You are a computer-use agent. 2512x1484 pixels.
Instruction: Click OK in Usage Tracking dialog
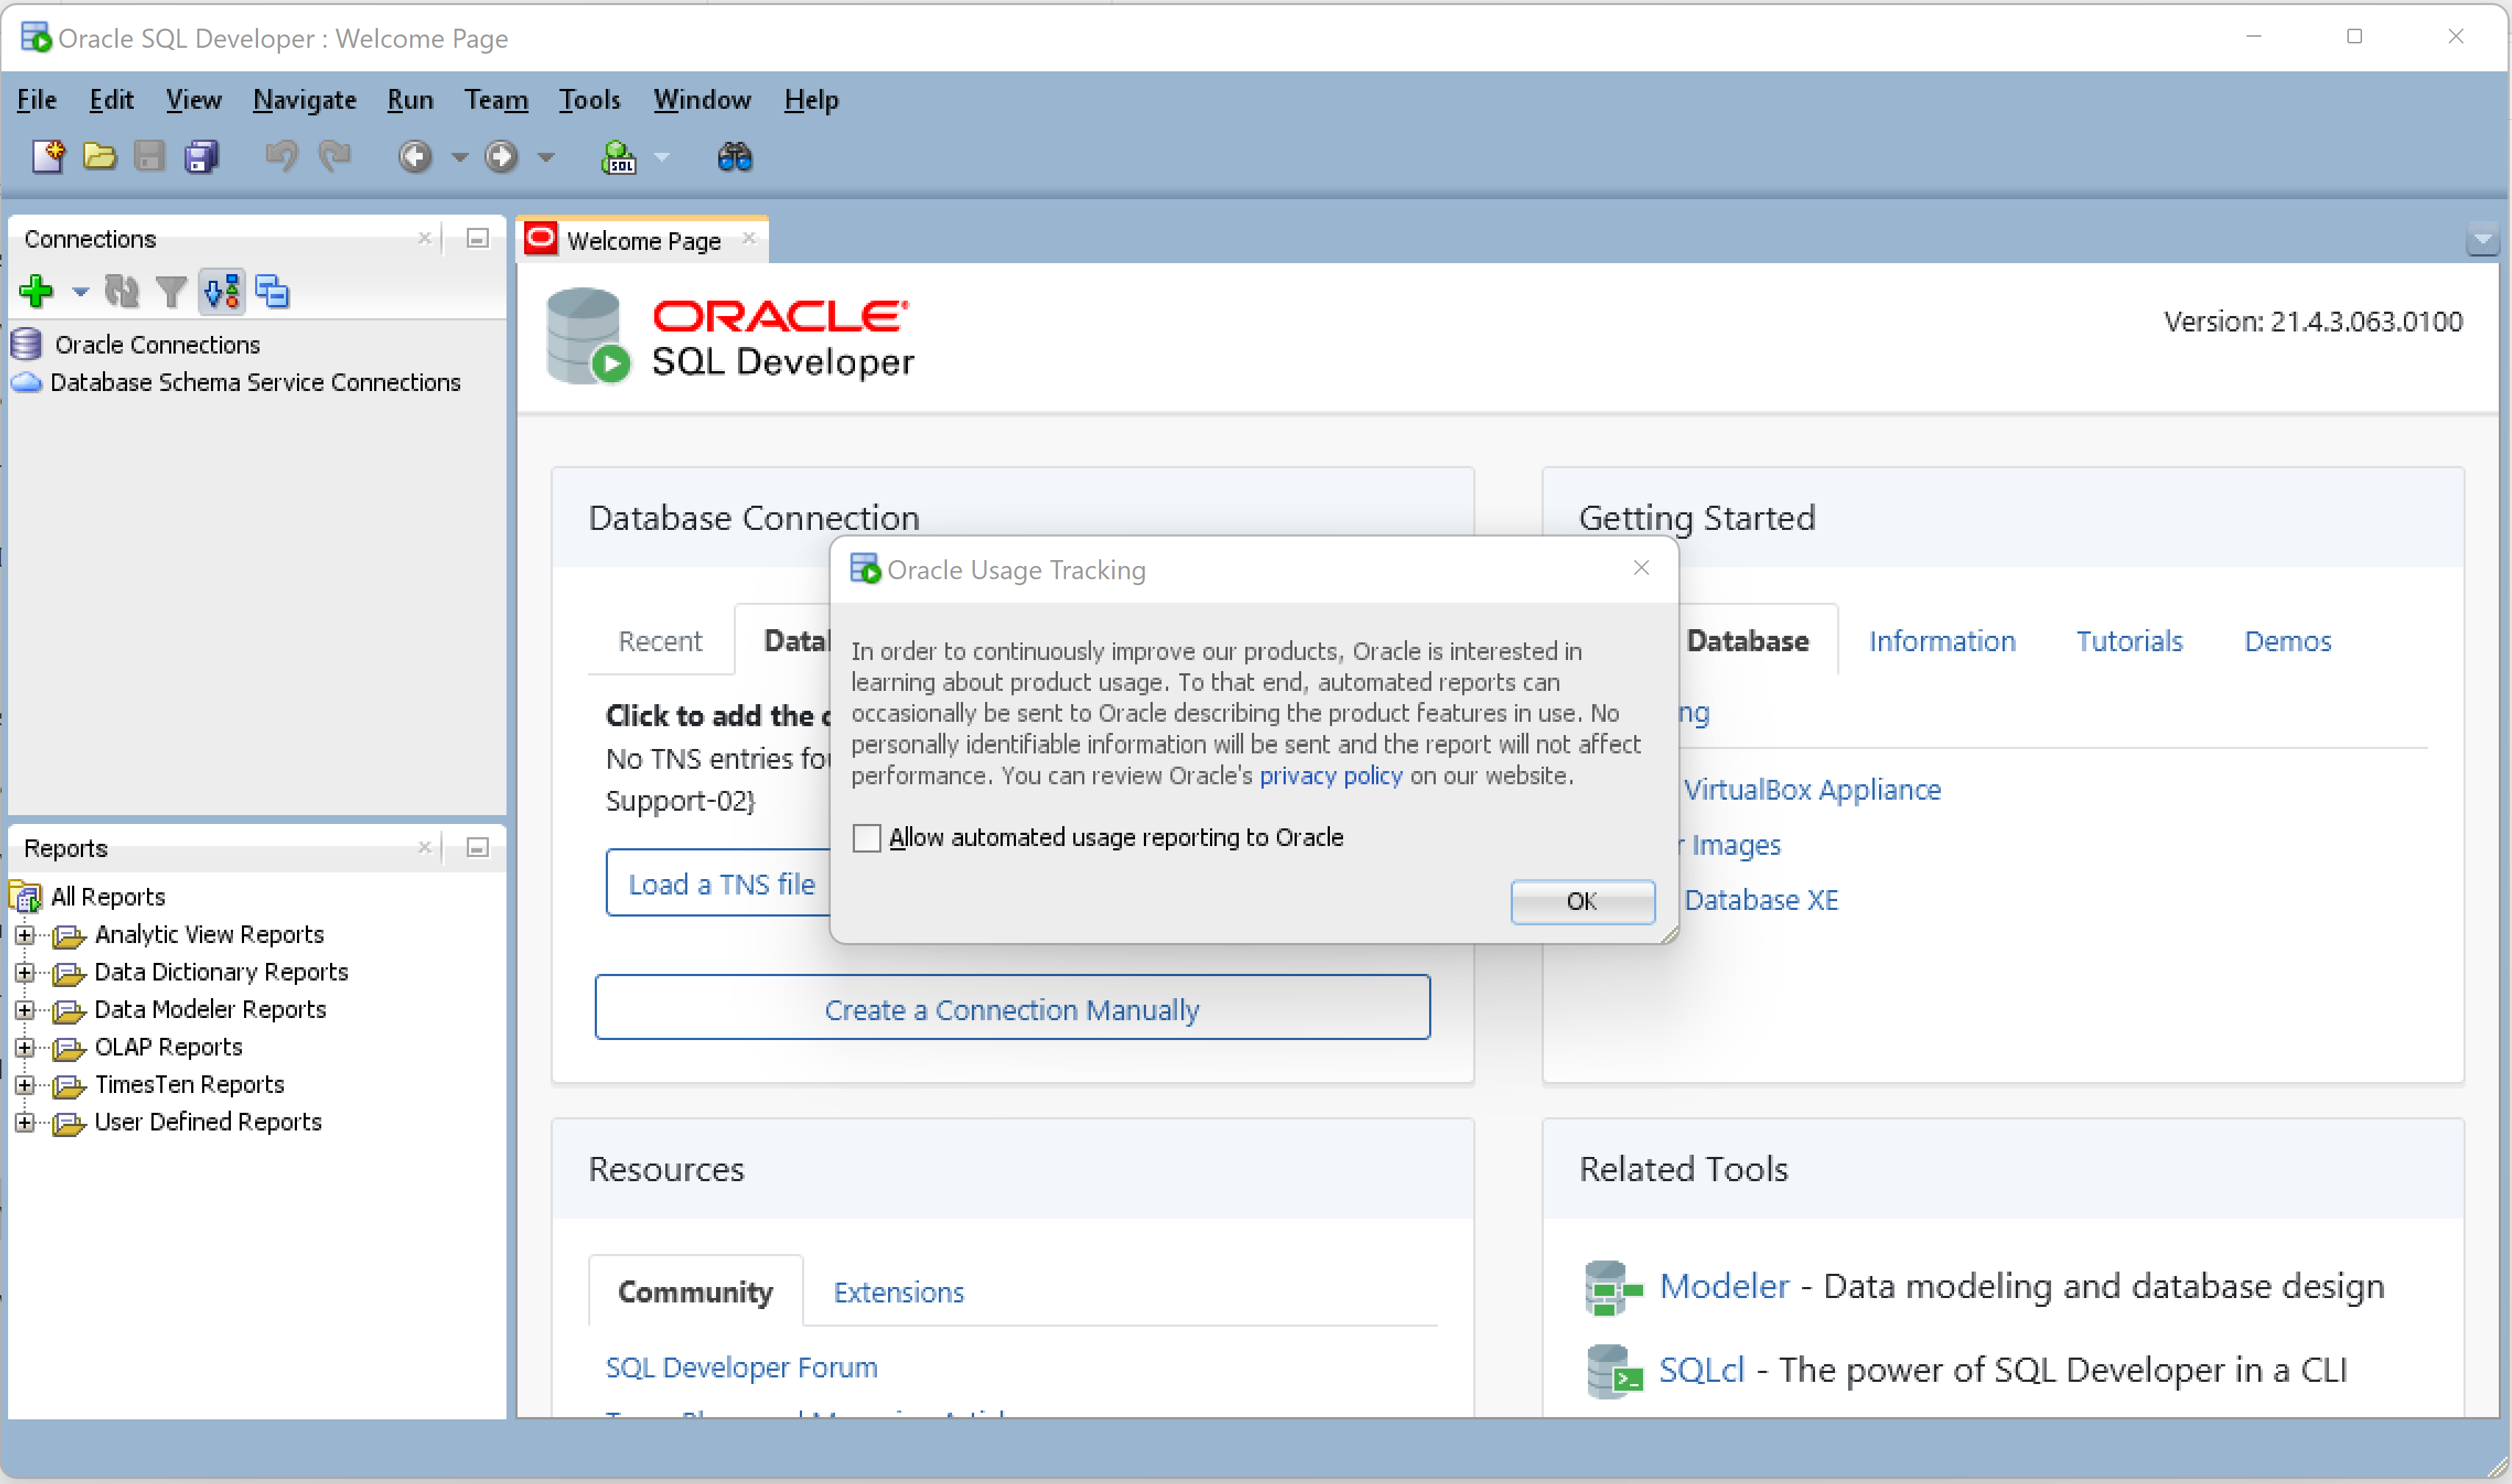[x=1583, y=902]
